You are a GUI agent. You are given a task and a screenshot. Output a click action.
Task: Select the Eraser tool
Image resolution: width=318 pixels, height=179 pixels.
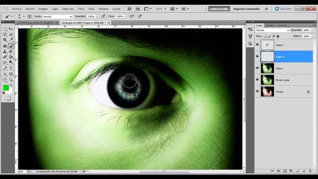point(5,57)
